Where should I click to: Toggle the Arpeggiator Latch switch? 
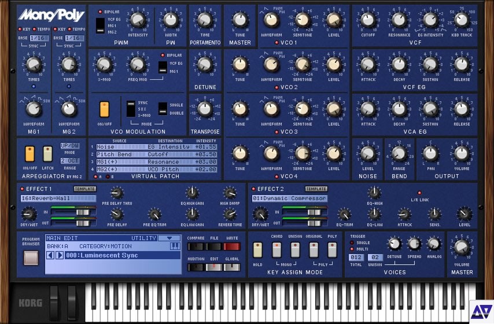pyautogui.click(x=47, y=154)
